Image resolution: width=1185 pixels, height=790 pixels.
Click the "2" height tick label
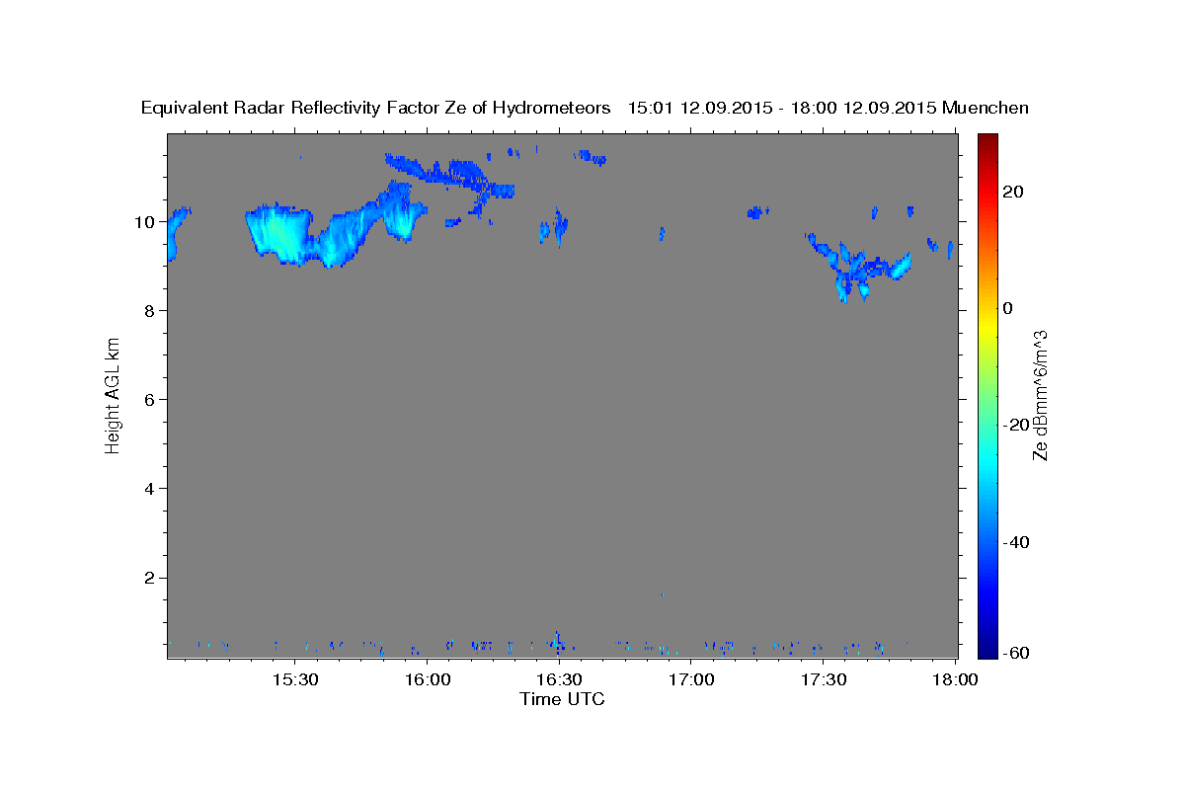pos(152,578)
